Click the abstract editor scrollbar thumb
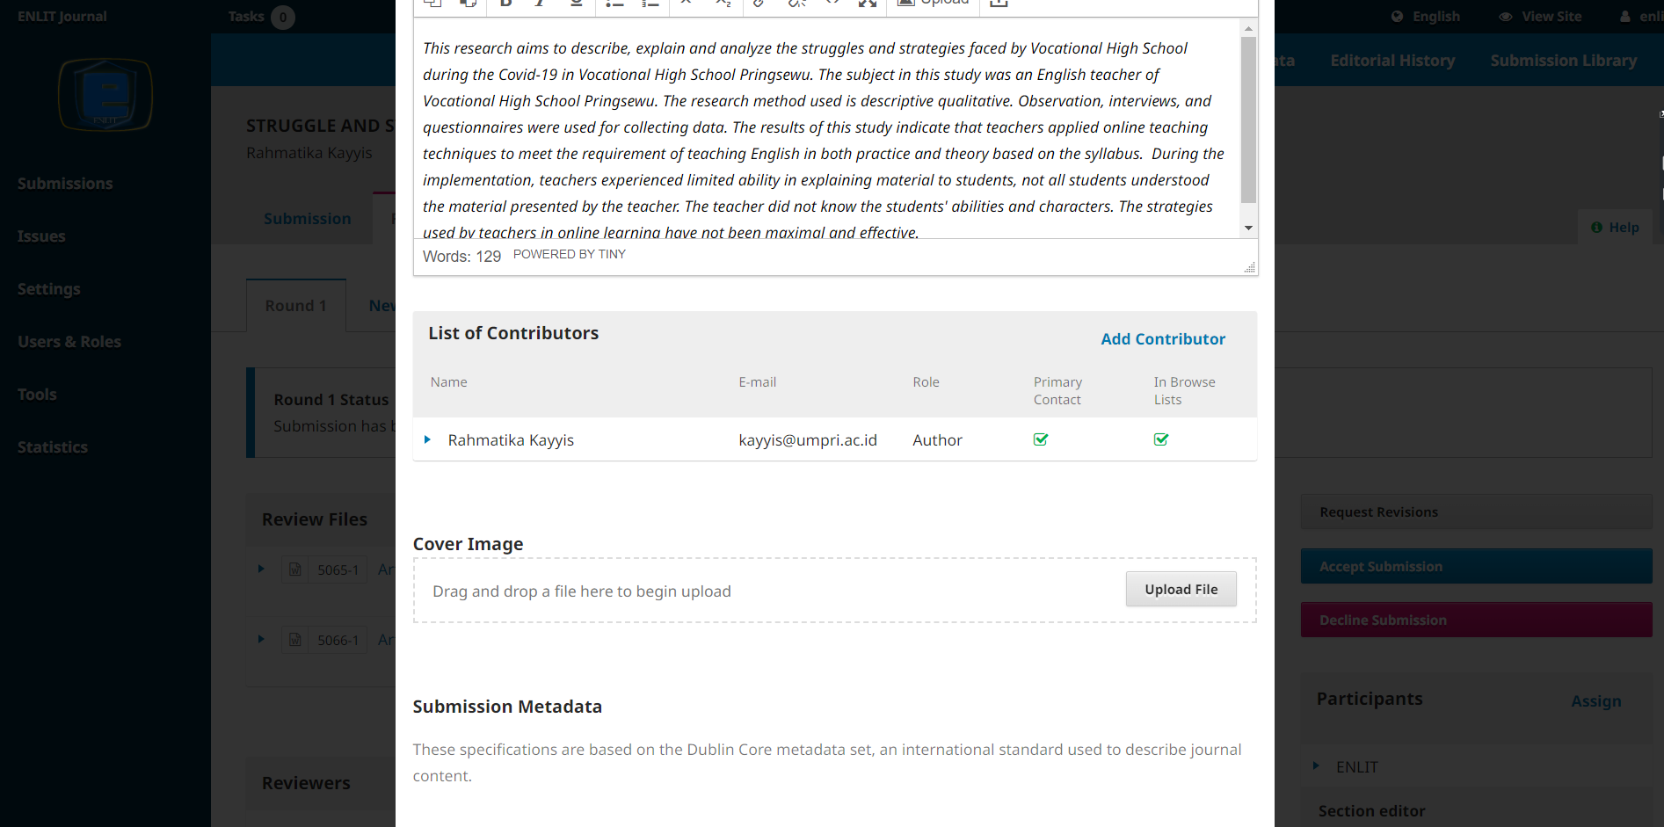 [1248, 119]
